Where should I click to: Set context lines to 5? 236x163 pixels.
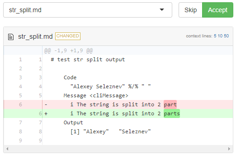[x=215, y=36]
